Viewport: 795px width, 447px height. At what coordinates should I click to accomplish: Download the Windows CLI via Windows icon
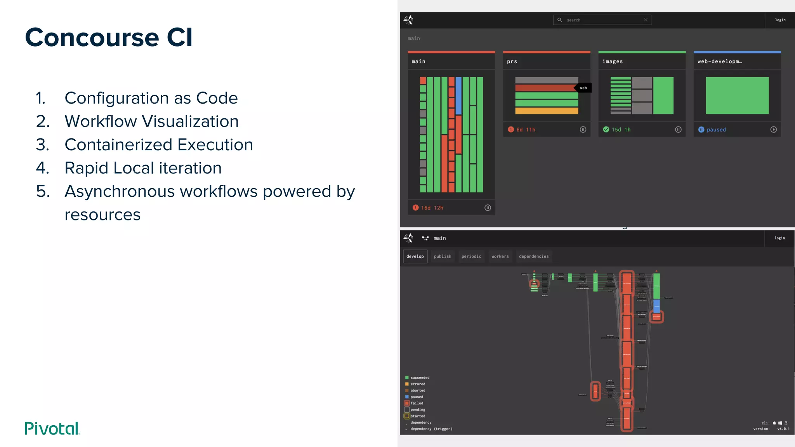pos(780,423)
